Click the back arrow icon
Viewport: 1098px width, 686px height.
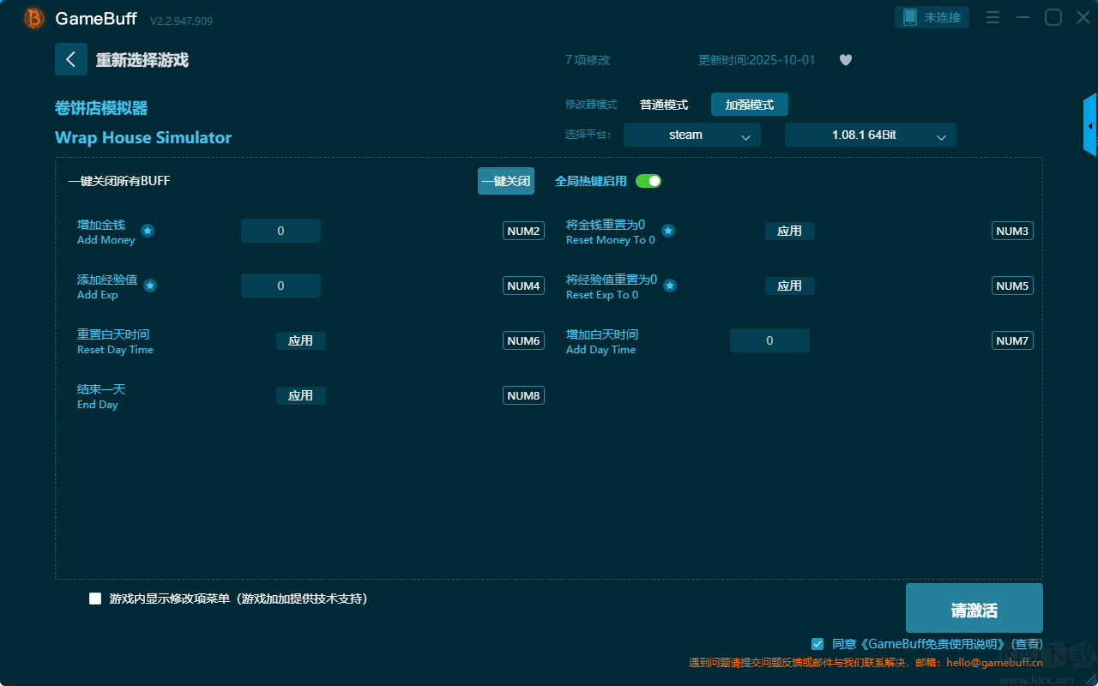70,59
